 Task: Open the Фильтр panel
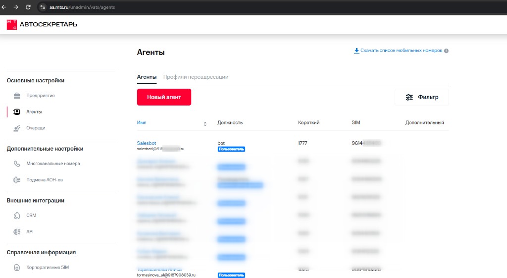pos(422,97)
